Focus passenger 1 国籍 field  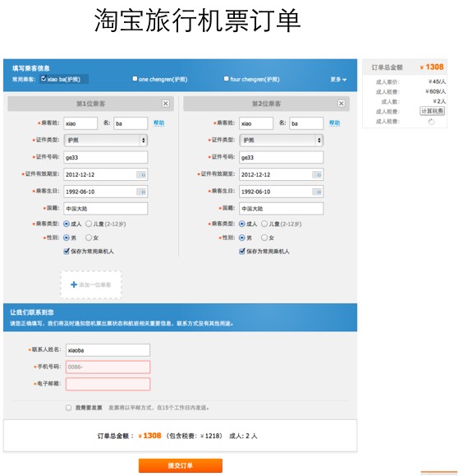click(x=105, y=209)
